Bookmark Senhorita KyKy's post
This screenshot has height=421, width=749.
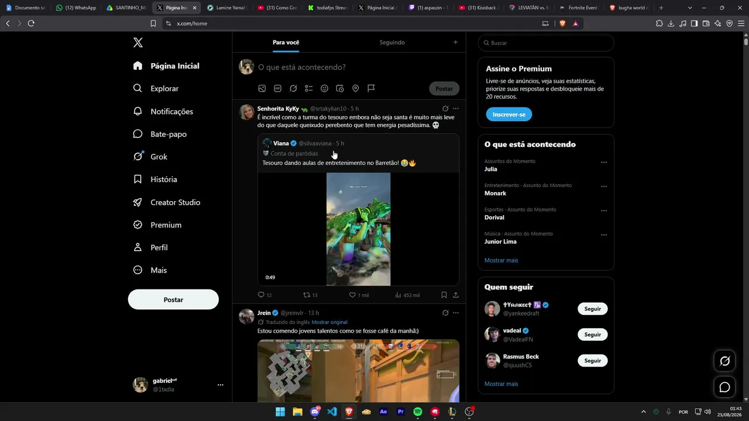click(x=444, y=295)
